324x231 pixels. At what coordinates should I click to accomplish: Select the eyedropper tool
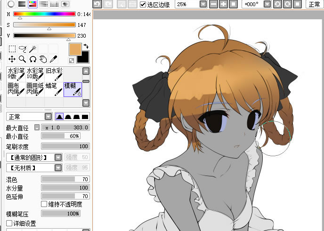tap(54, 59)
